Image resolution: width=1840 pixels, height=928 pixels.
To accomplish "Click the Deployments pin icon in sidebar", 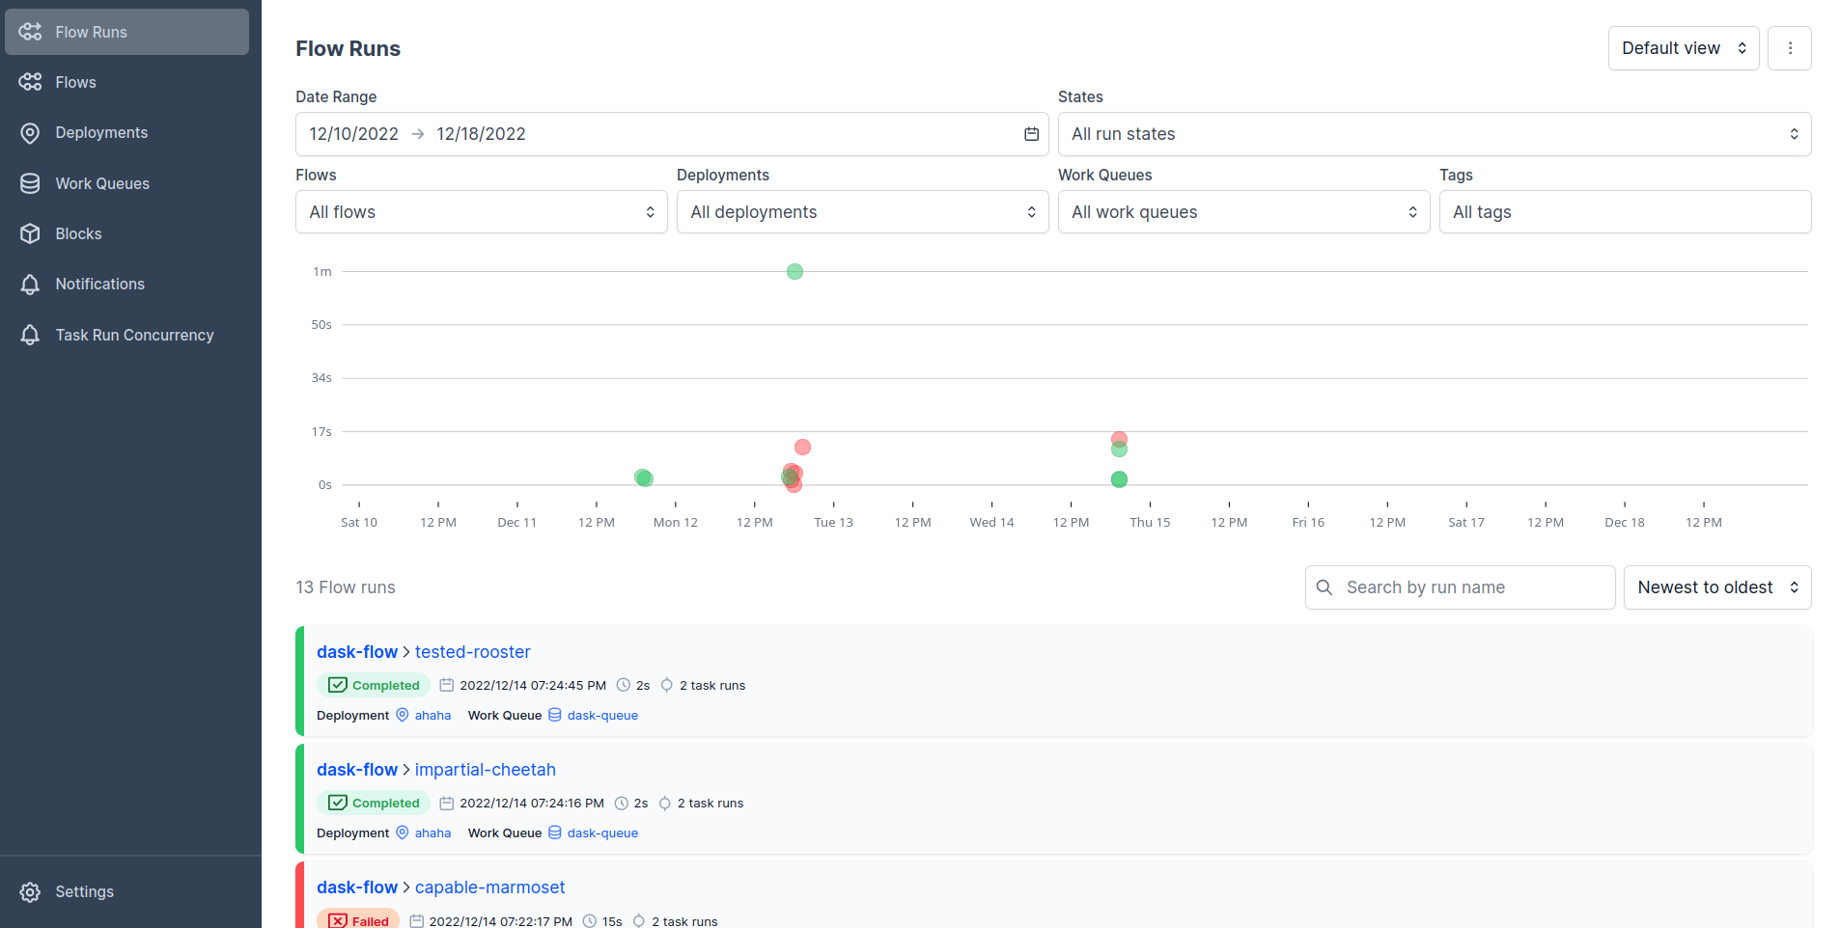I will [x=30, y=133].
